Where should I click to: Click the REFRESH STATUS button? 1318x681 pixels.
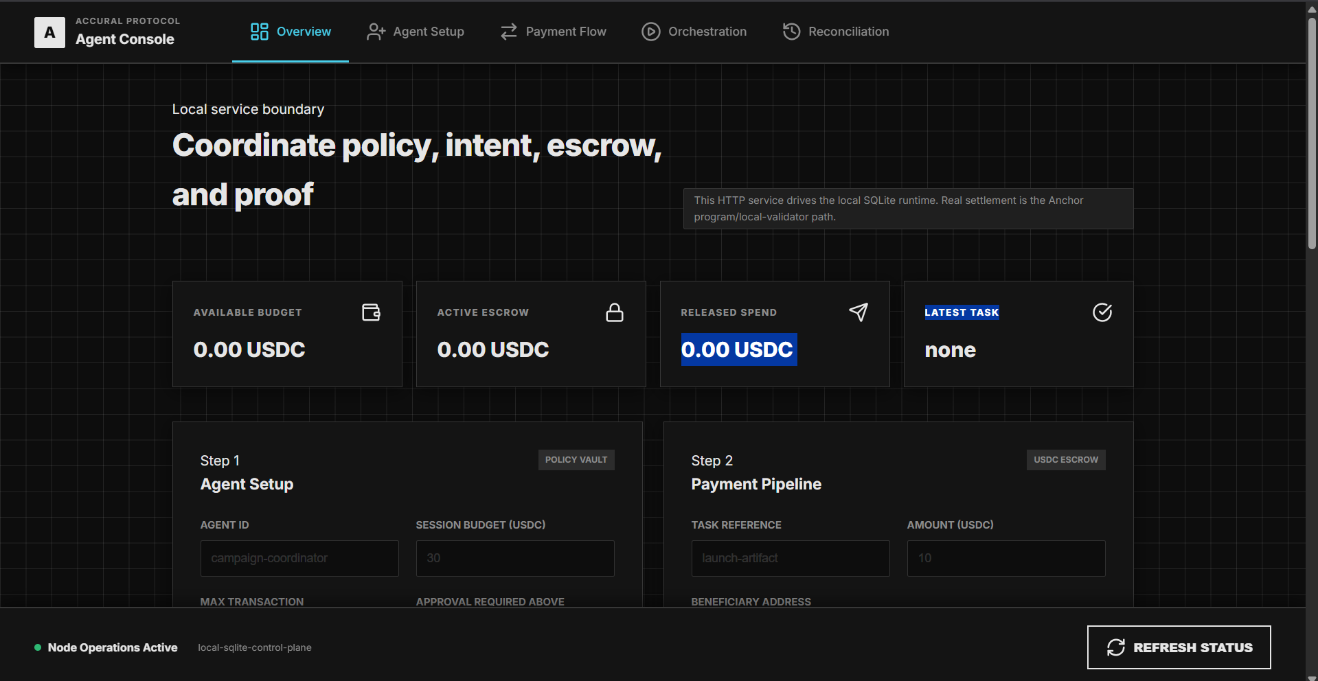1179,647
